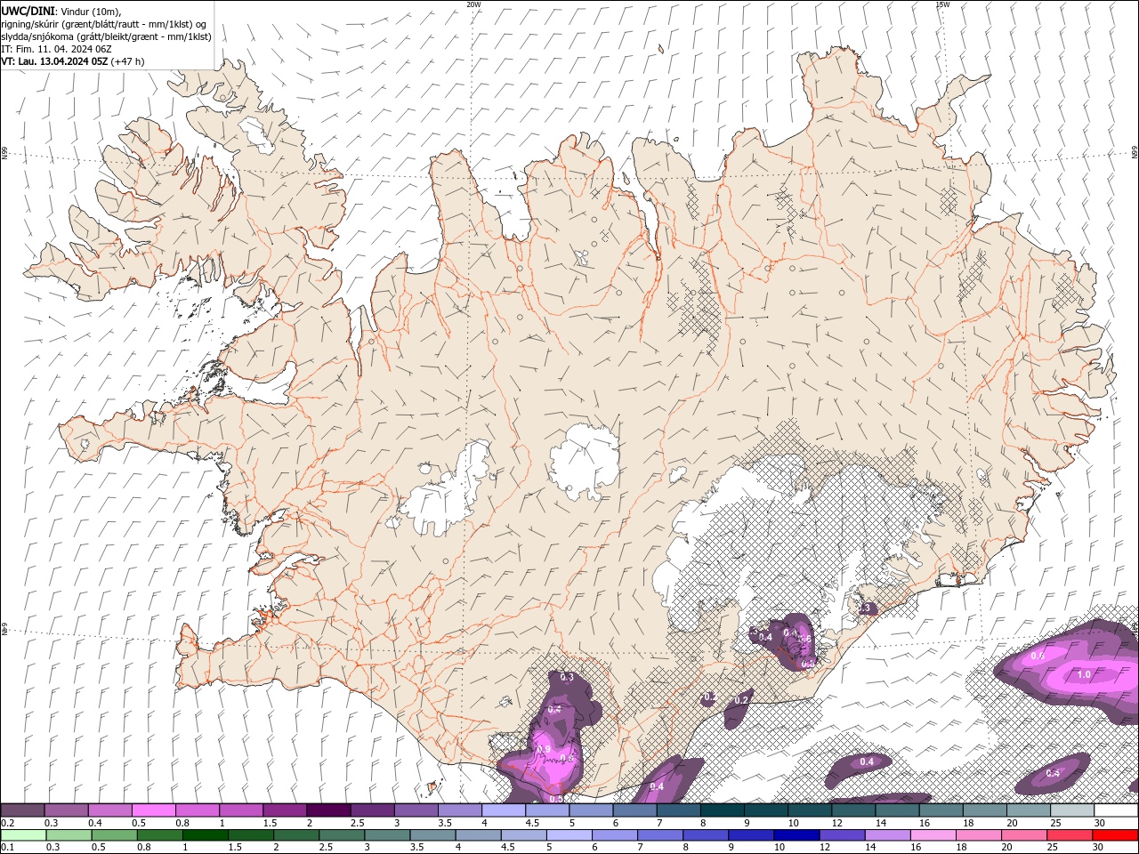Pick the 0.2 swatch in upper snow legend
The width and height of the screenshot is (1139, 854).
[x=22, y=810]
